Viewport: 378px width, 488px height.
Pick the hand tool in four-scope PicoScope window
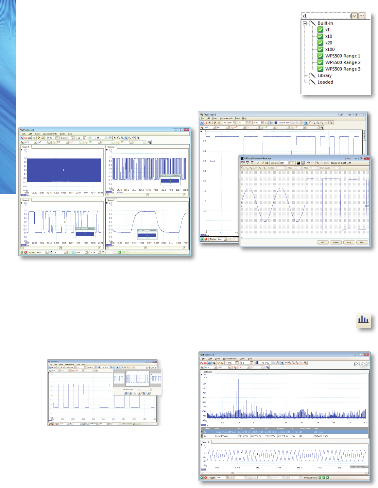click(118, 138)
